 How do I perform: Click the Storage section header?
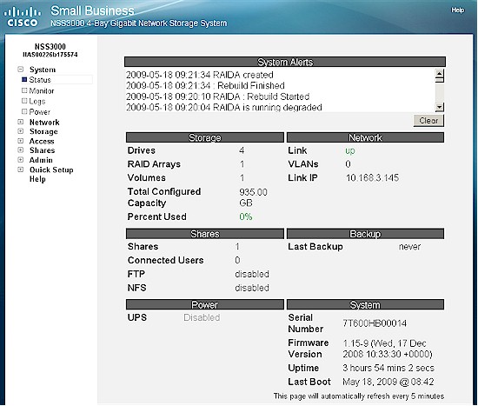[205, 137]
